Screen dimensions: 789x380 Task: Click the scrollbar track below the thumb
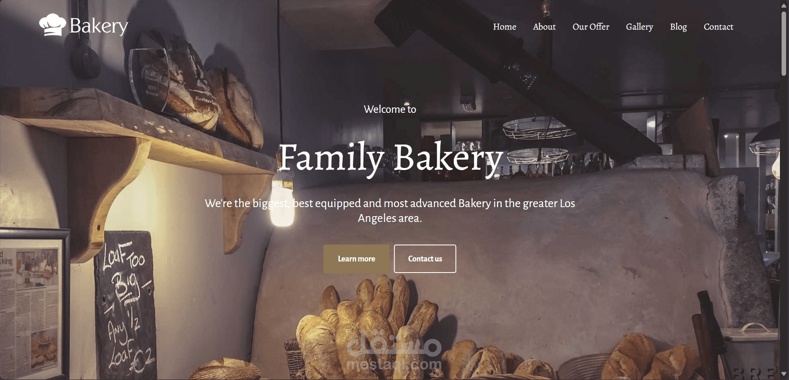click(x=784, y=222)
